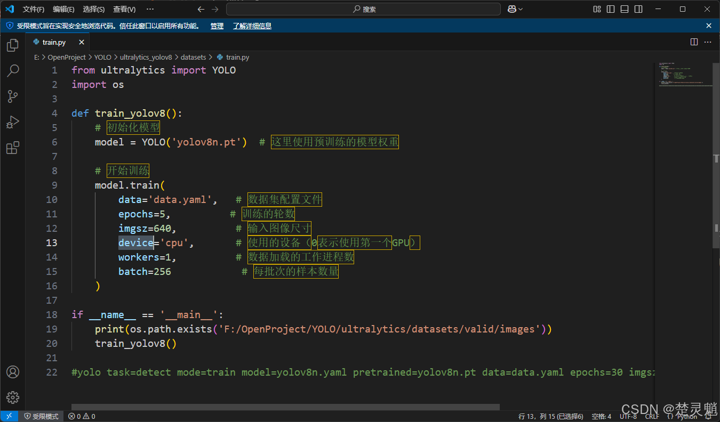Expand the train.py breadcrumb
The image size is (720, 422).
pyautogui.click(x=233, y=57)
